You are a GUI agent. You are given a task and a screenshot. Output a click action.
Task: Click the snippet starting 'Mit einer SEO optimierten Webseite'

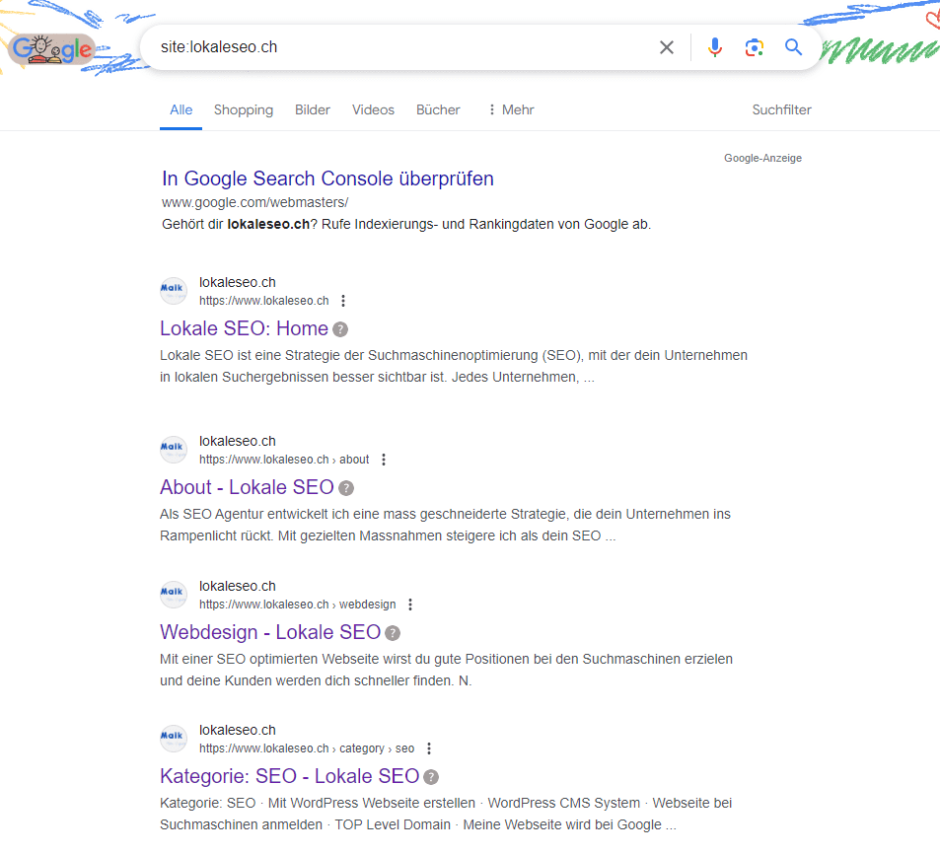(x=446, y=670)
